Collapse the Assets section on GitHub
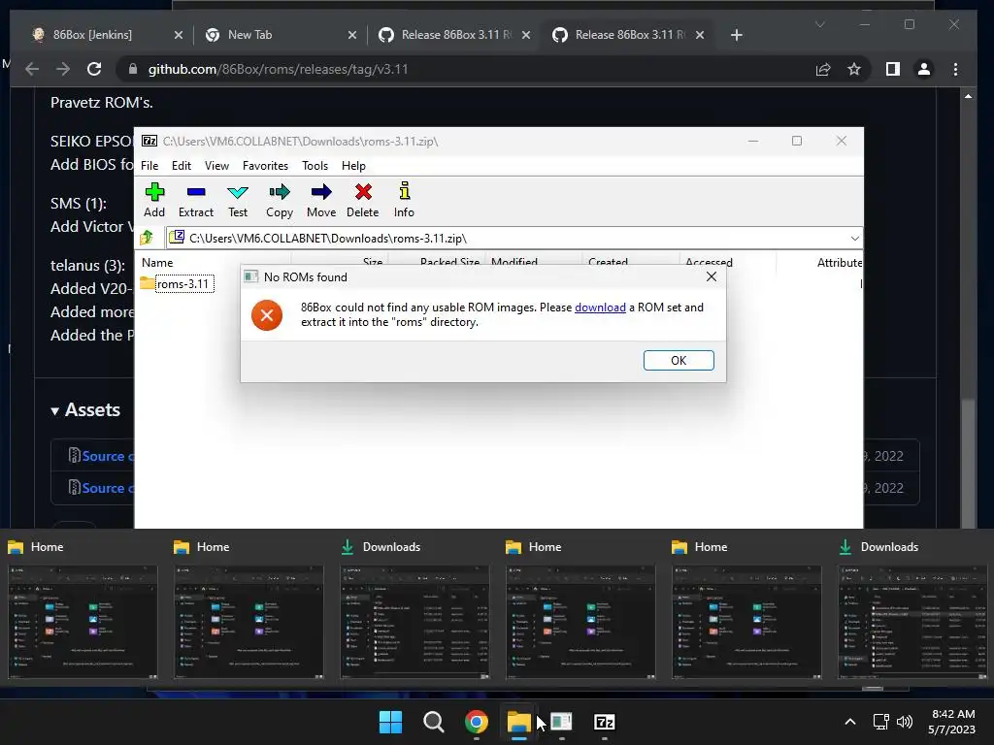The image size is (994, 745). coord(85,410)
